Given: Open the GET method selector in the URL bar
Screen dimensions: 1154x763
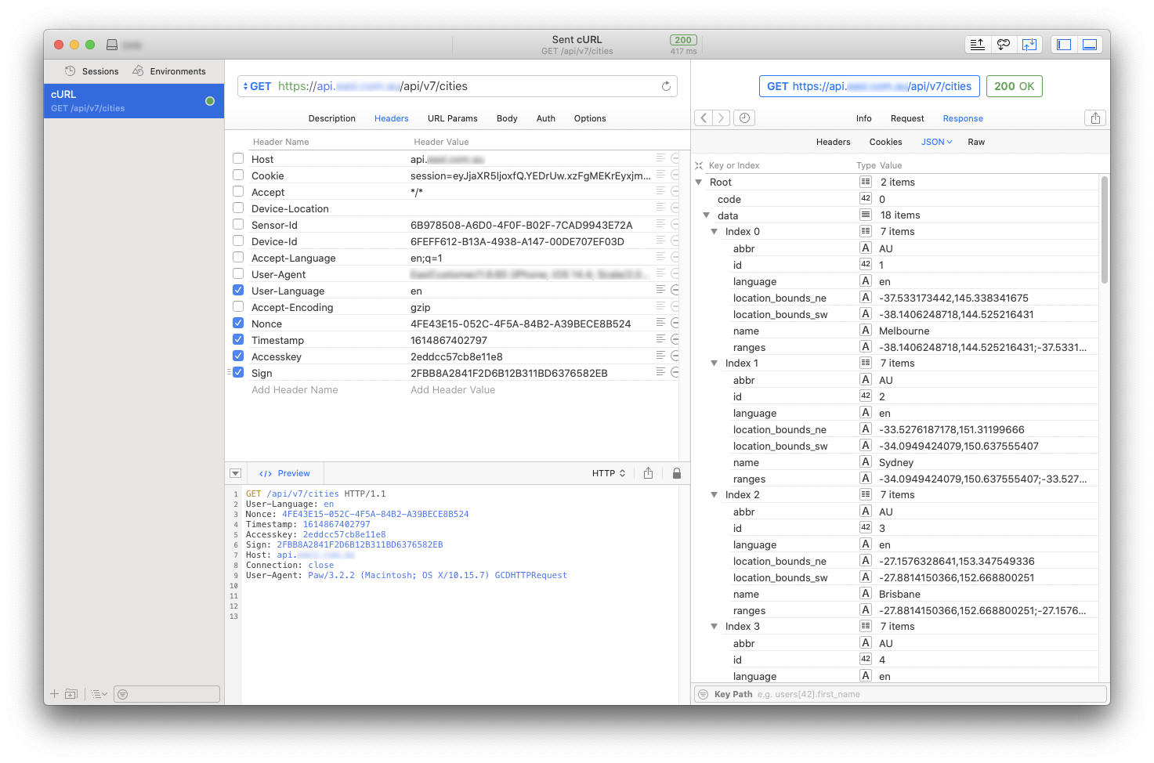Looking at the screenshot, I should (257, 86).
